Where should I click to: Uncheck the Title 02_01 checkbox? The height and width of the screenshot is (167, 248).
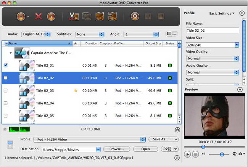click(5, 65)
